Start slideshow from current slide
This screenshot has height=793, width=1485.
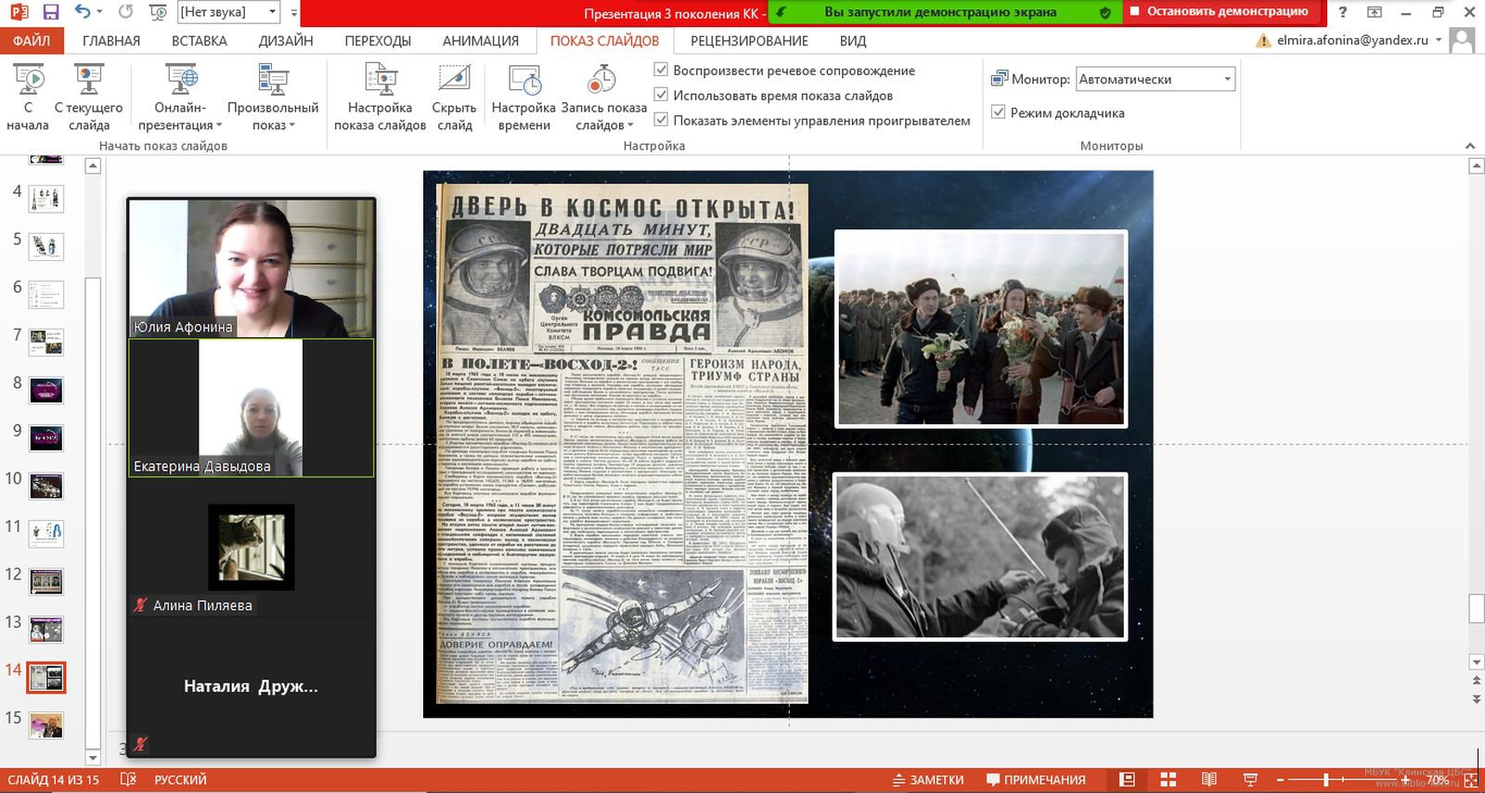pyautogui.click(x=88, y=97)
